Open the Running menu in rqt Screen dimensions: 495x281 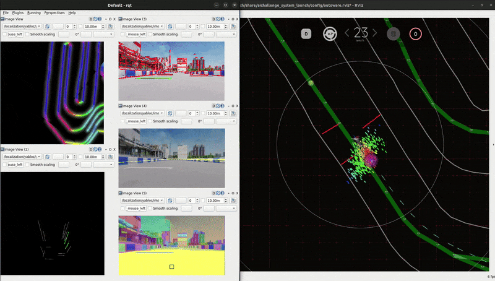tap(34, 12)
